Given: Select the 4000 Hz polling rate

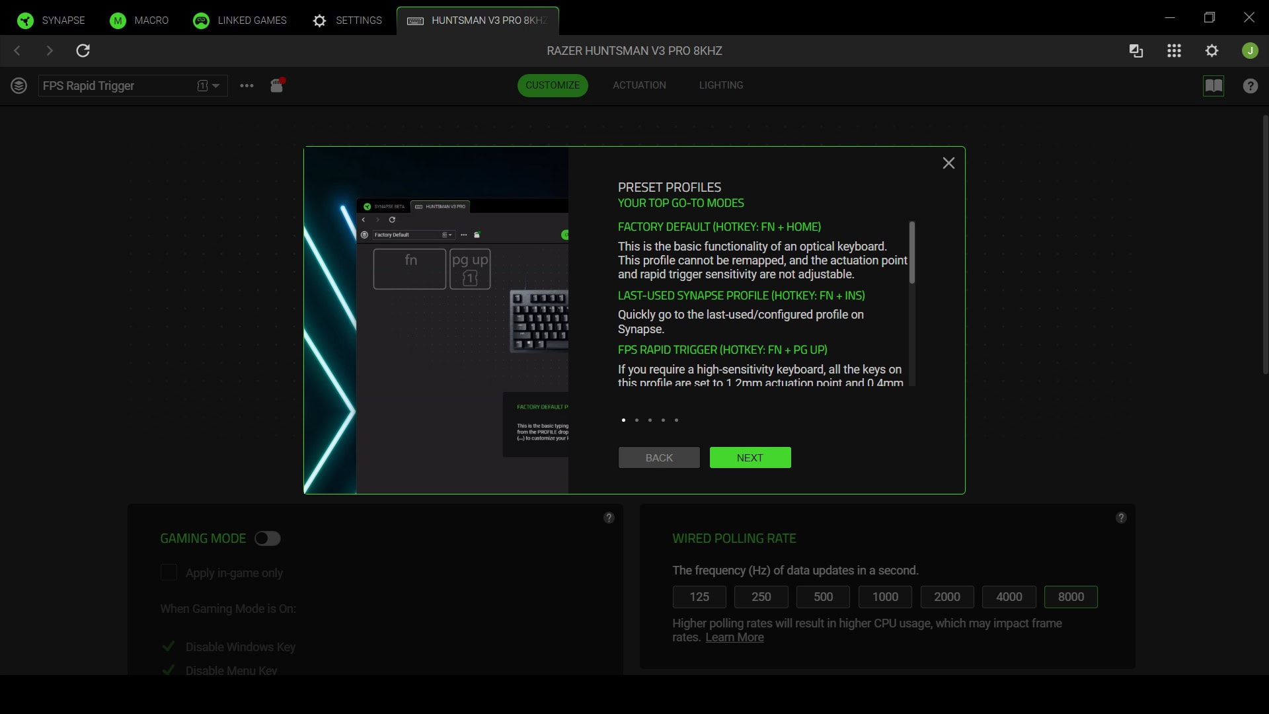Looking at the screenshot, I should tap(1008, 596).
